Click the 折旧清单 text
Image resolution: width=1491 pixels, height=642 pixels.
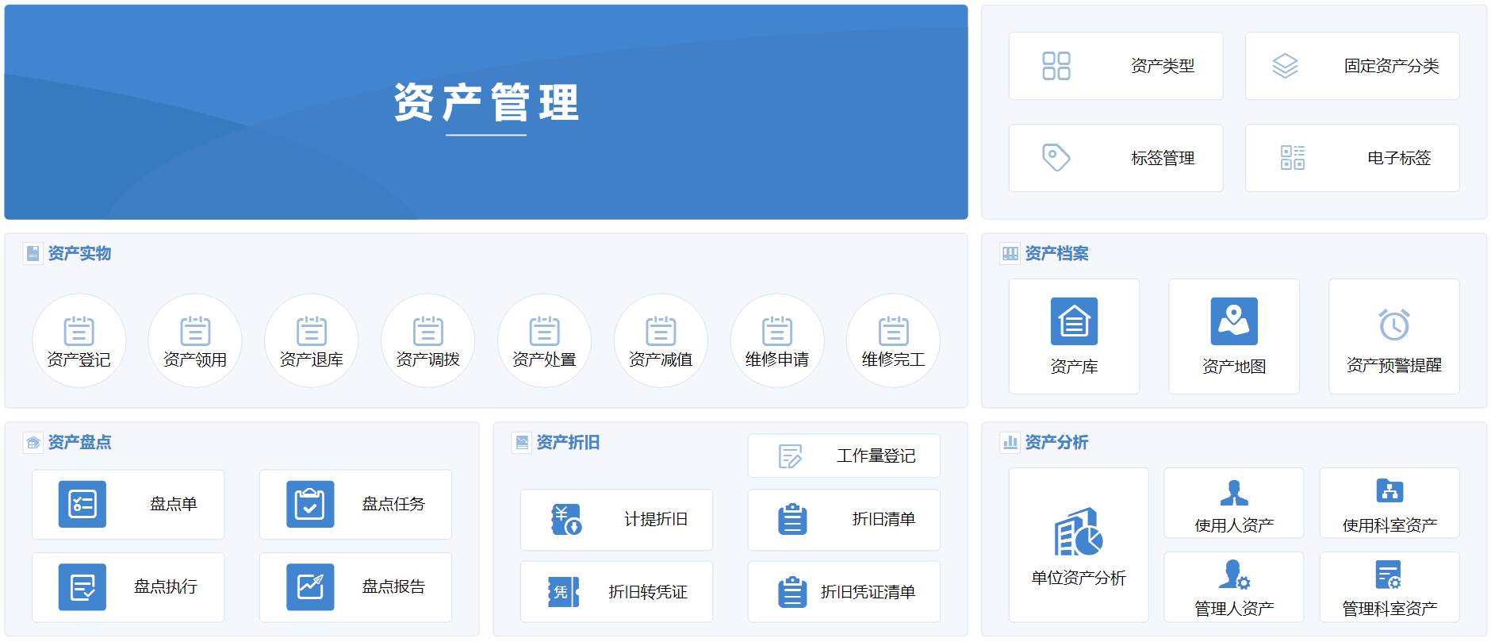click(x=884, y=519)
